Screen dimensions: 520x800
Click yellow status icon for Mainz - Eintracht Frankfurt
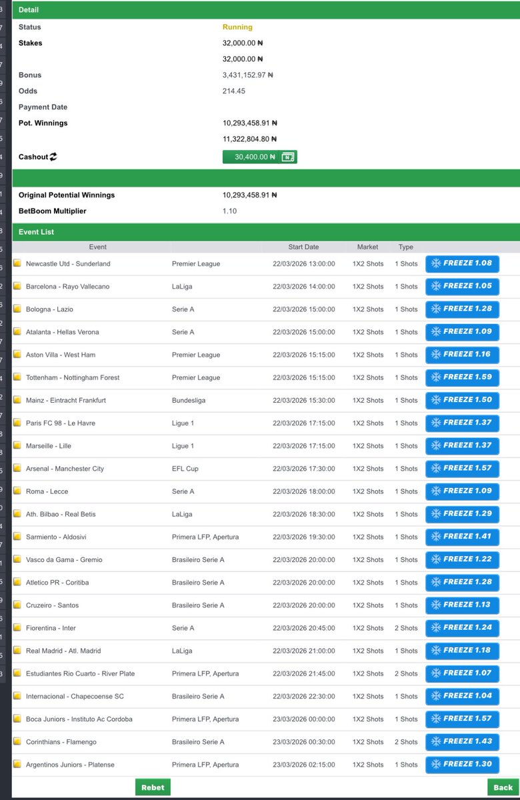(17, 400)
